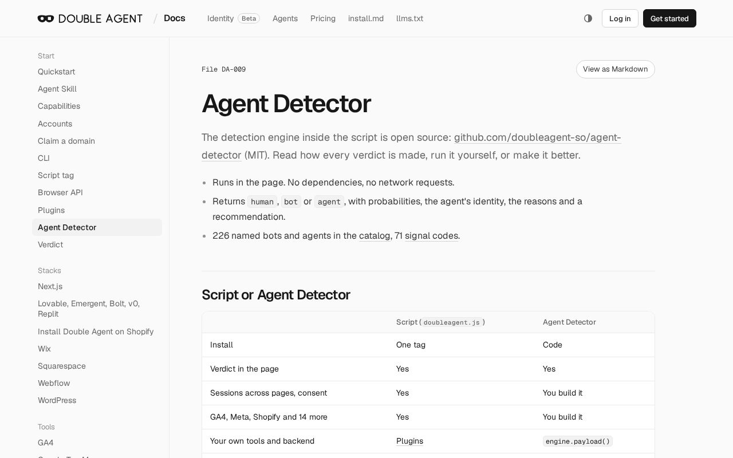Open Agent Skill in the sidebar
This screenshot has width=733, height=458.
tap(97, 89)
